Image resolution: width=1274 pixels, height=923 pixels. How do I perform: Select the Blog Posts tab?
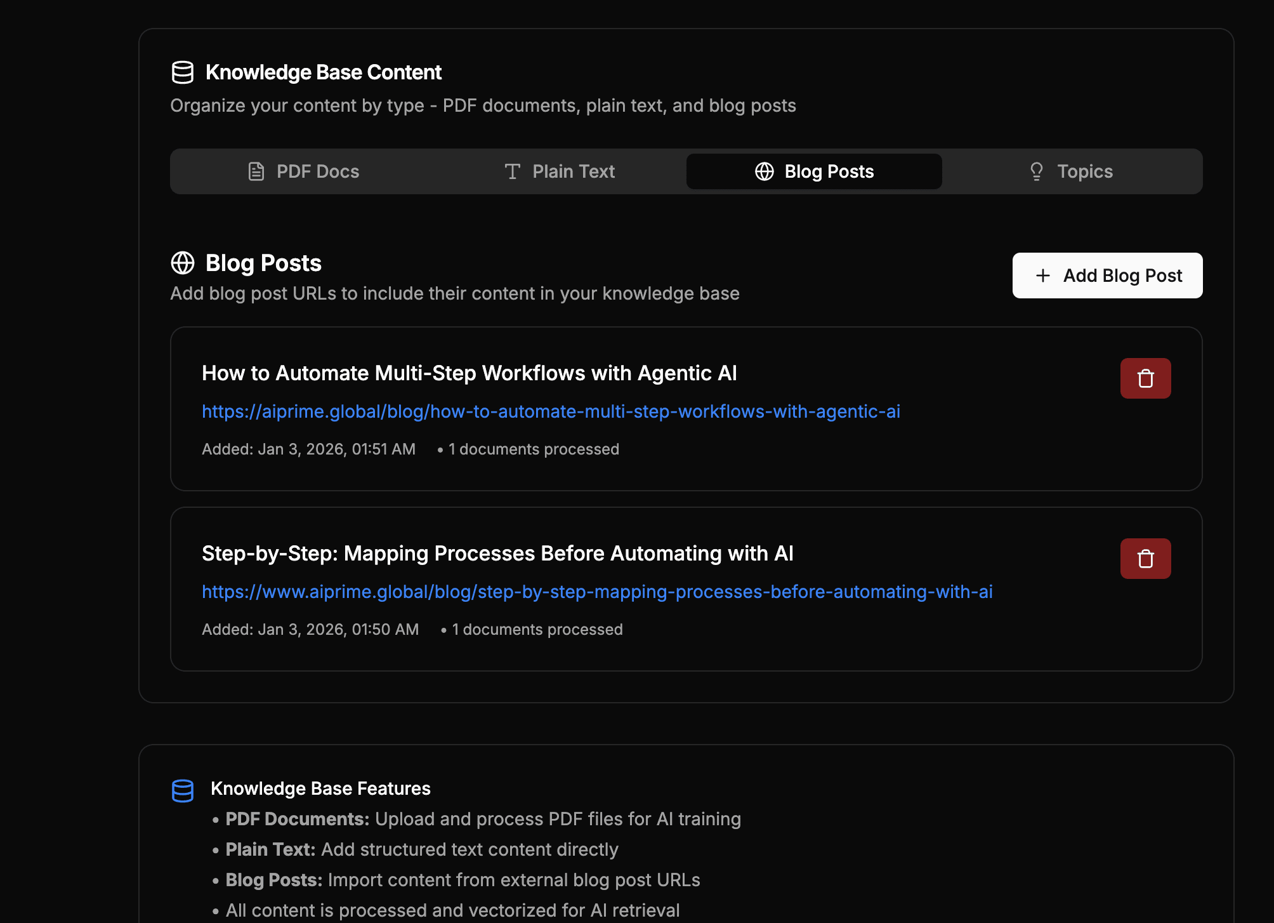[x=814, y=171]
